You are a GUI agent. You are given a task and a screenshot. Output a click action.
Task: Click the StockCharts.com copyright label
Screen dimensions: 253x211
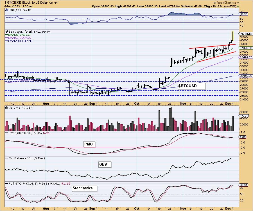[226, 3]
